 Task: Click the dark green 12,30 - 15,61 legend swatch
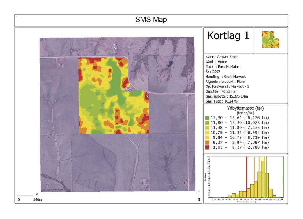point(207,118)
